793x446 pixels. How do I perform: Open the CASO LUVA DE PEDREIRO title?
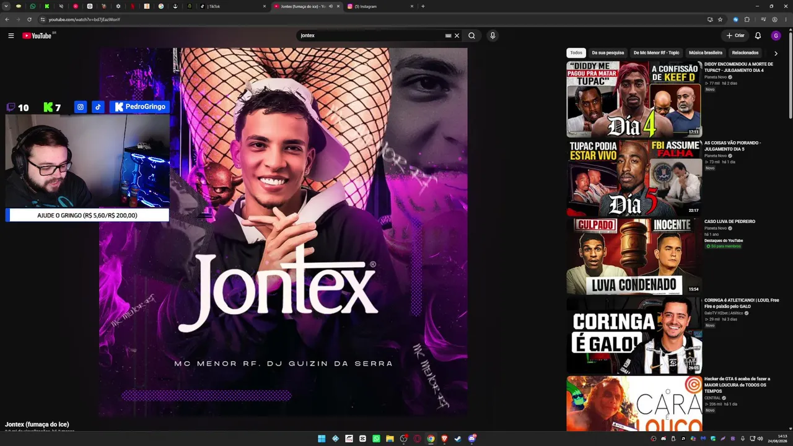730,221
